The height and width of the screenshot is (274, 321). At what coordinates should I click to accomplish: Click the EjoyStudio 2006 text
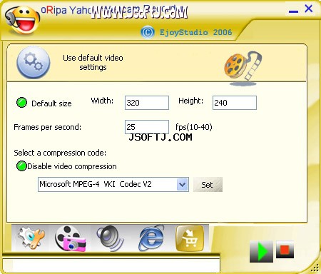click(x=195, y=32)
